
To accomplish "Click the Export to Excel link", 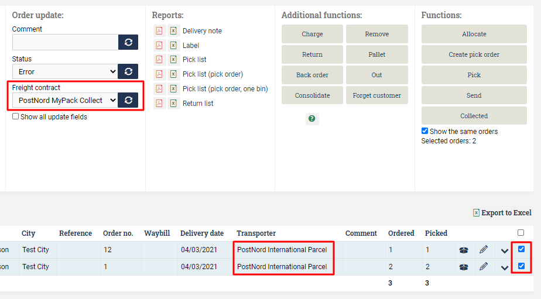I will 506,213.
